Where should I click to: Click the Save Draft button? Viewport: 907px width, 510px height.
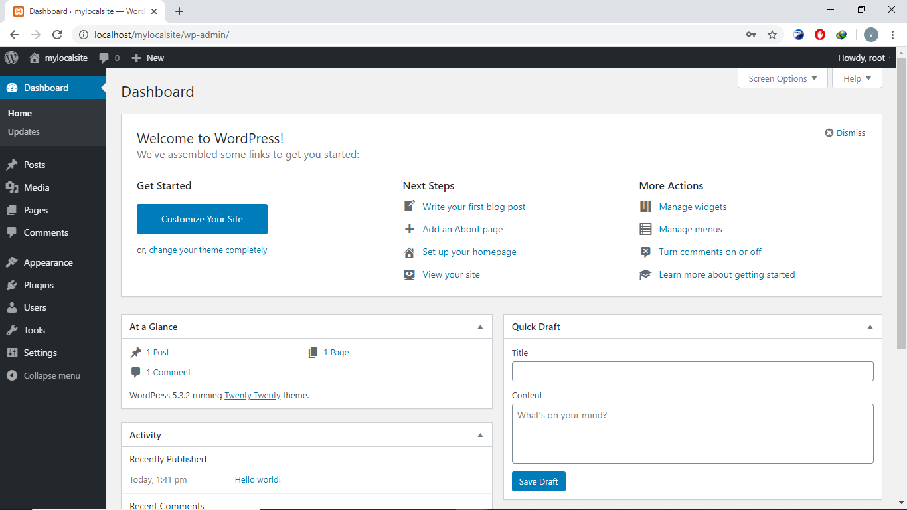538,481
